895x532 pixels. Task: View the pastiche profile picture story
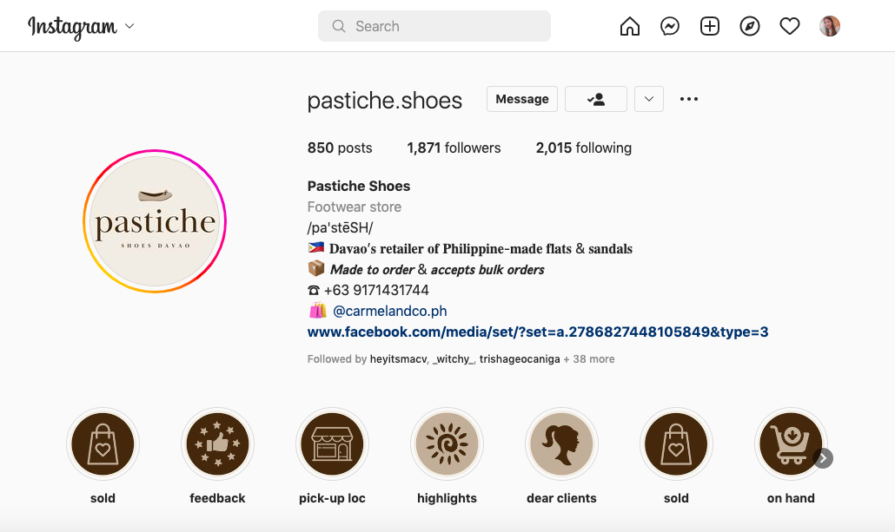click(155, 221)
